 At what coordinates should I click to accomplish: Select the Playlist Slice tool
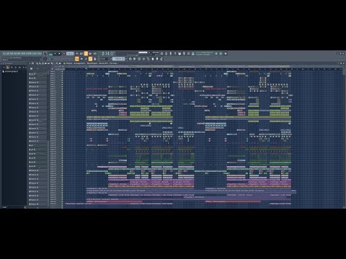point(52,63)
